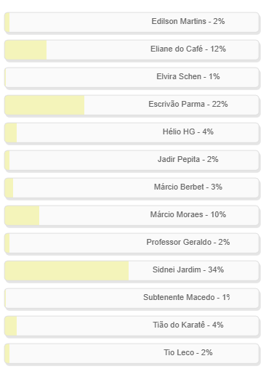Pick the Tião do Karatê 4% bar

click(x=132, y=325)
